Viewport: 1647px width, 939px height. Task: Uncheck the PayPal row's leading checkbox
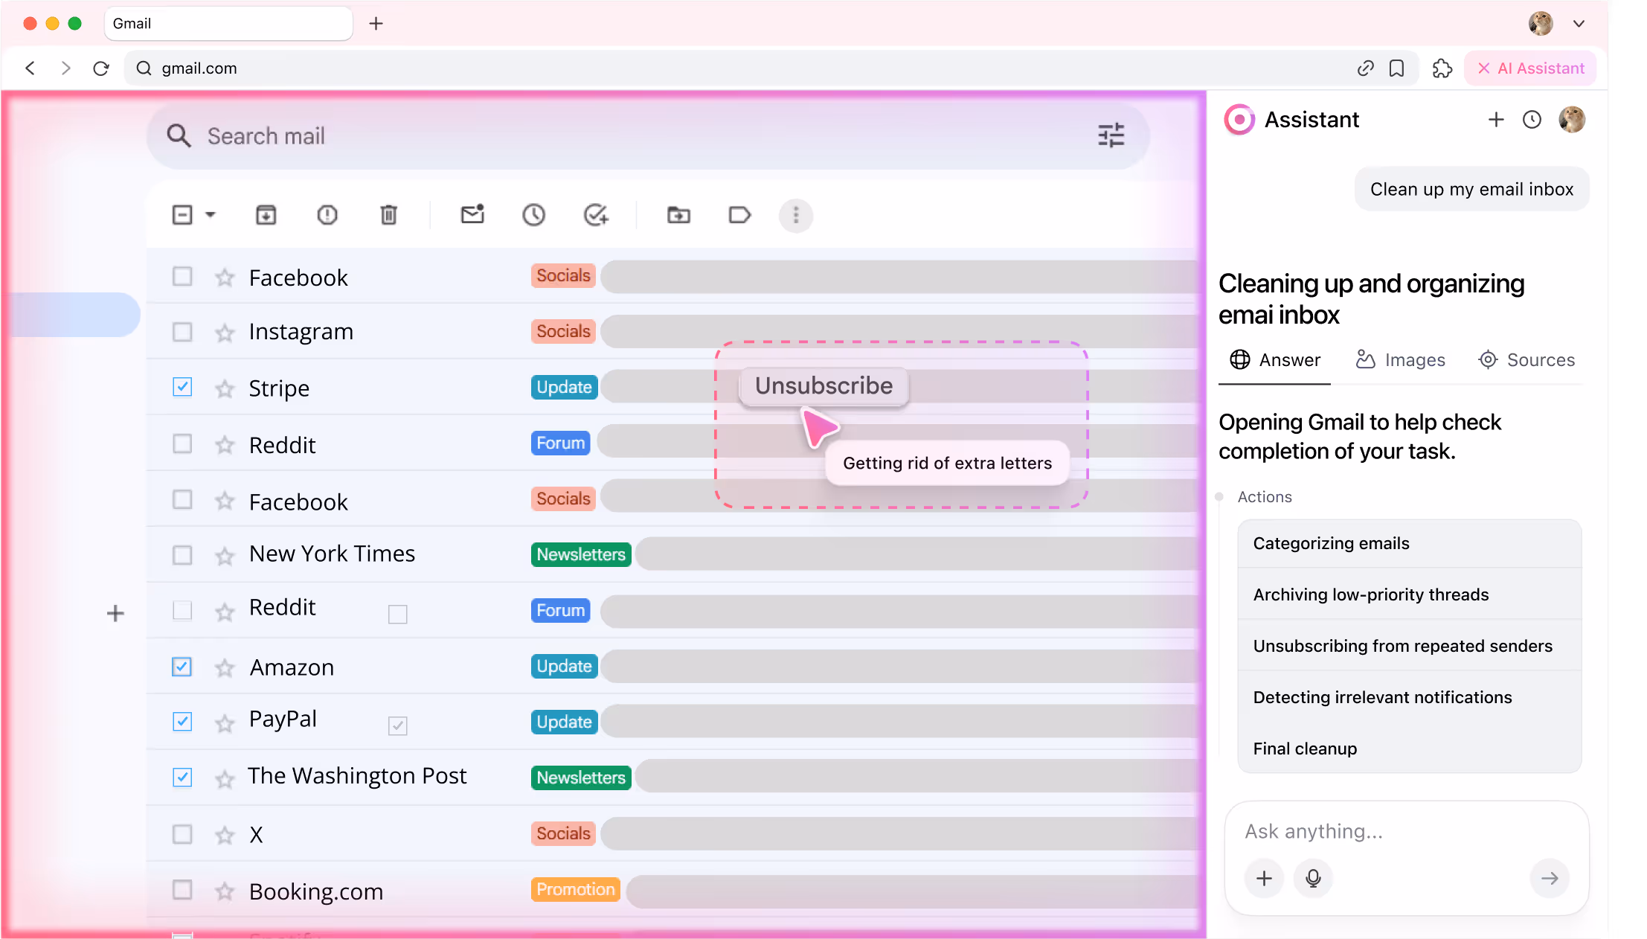[x=182, y=722]
